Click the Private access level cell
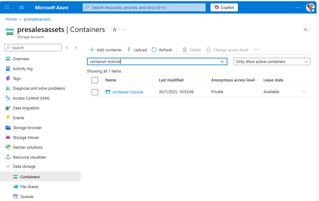Screen dimensions: 319x201 217,92
